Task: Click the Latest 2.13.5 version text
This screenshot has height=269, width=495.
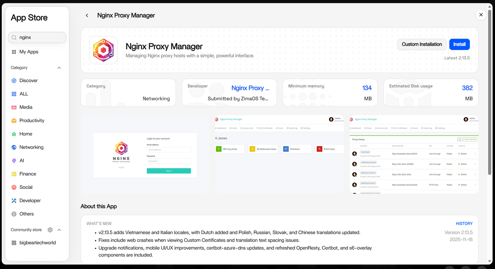Action: (x=457, y=58)
